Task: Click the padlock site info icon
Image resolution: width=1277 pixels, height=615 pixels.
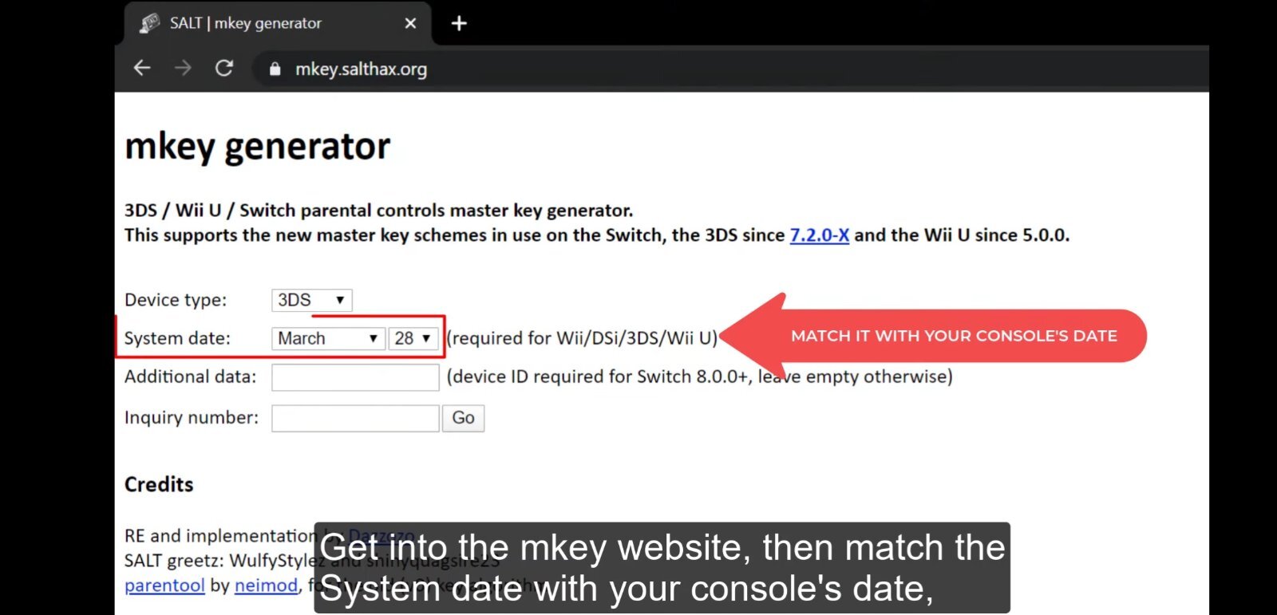Action: coord(275,69)
